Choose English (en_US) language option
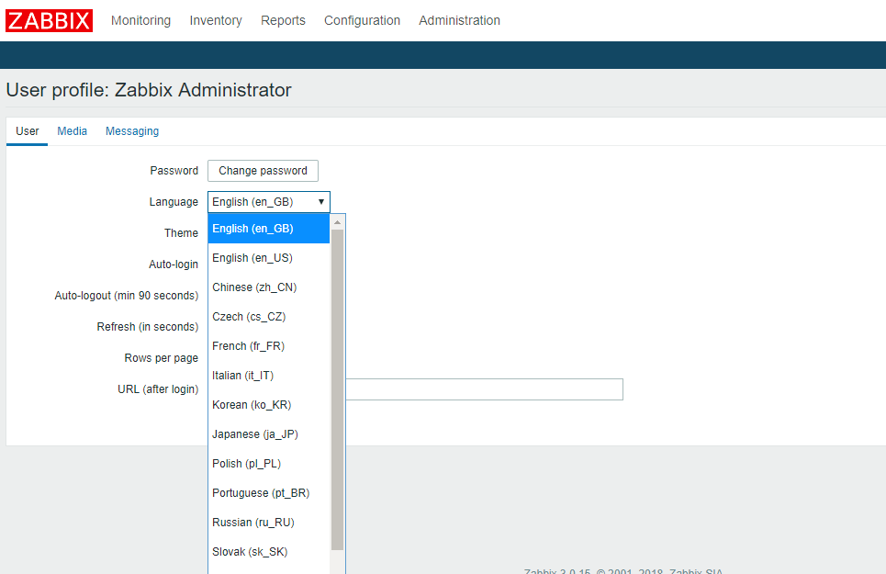Screen dimensions: 886x574 (x=269, y=258)
